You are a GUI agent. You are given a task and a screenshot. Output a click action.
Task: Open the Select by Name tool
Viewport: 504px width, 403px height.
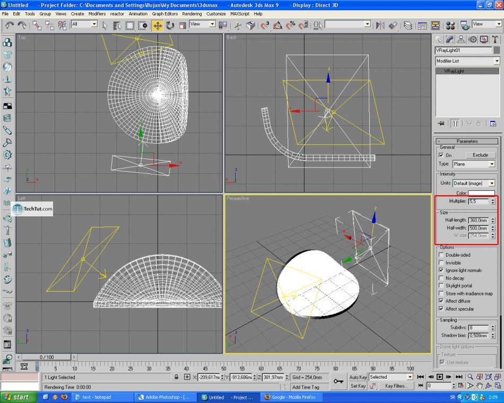point(117,25)
